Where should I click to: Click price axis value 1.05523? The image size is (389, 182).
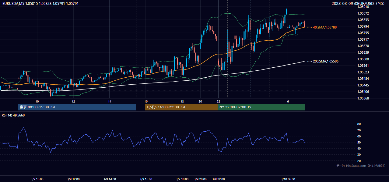pos(363,72)
